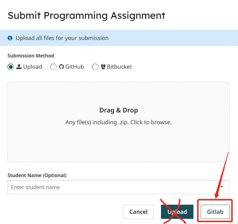238x224 pixels.
Task: Choose the Bitbucket submission method
Action: tap(95, 67)
